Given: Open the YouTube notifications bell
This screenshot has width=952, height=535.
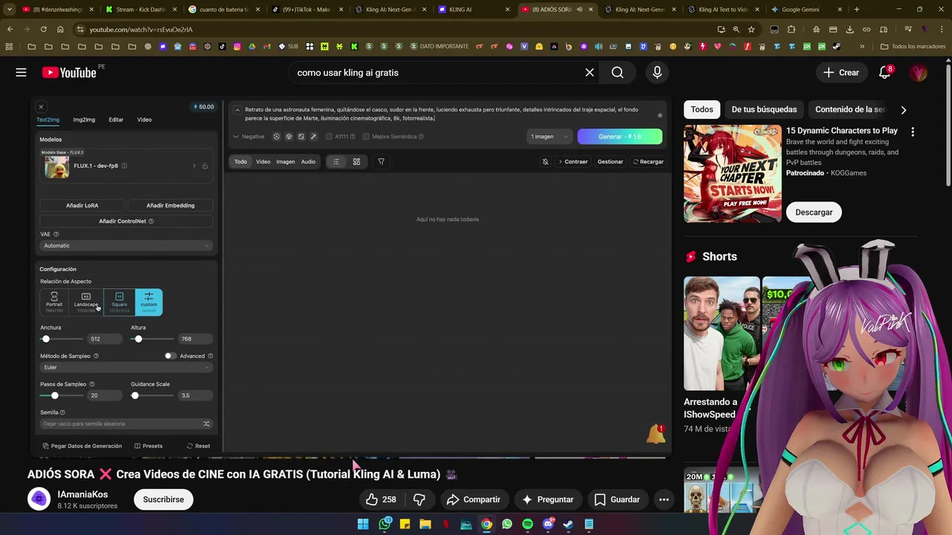Looking at the screenshot, I should (884, 72).
